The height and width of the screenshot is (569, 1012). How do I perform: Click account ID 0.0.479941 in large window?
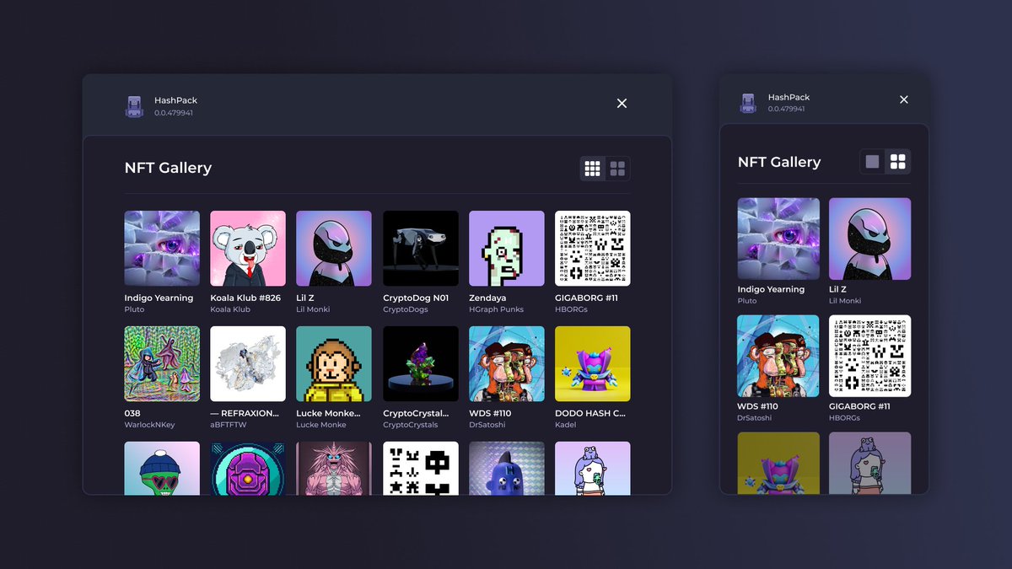174,113
